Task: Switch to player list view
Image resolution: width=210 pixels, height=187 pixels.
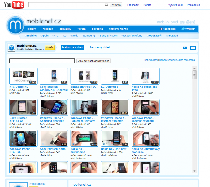Action: click(x=185, y=47)
